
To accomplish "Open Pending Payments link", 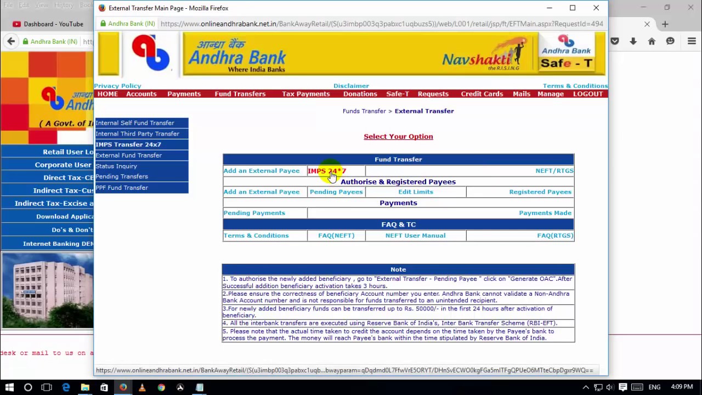I will (x=254, y=213).
